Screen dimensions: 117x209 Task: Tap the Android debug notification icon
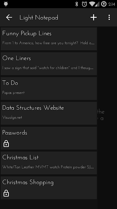(x=6, y=4)
